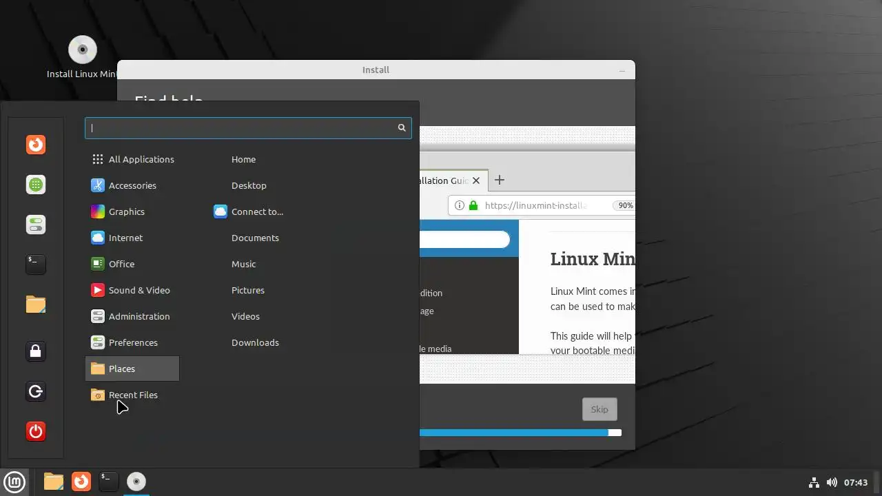
Task: Focus the menu search field
Action: (248, 127)
